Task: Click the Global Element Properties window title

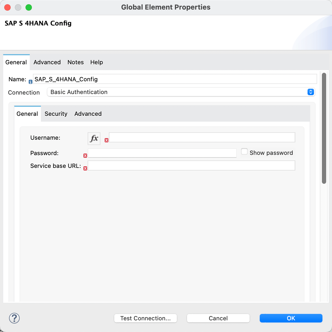Action: click(166, 7)
